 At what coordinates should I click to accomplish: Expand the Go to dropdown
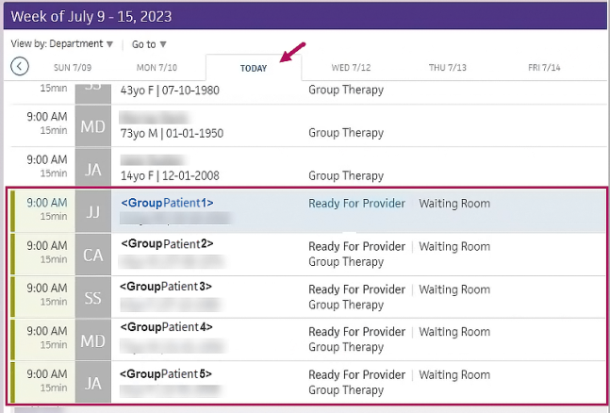point(149,44)
